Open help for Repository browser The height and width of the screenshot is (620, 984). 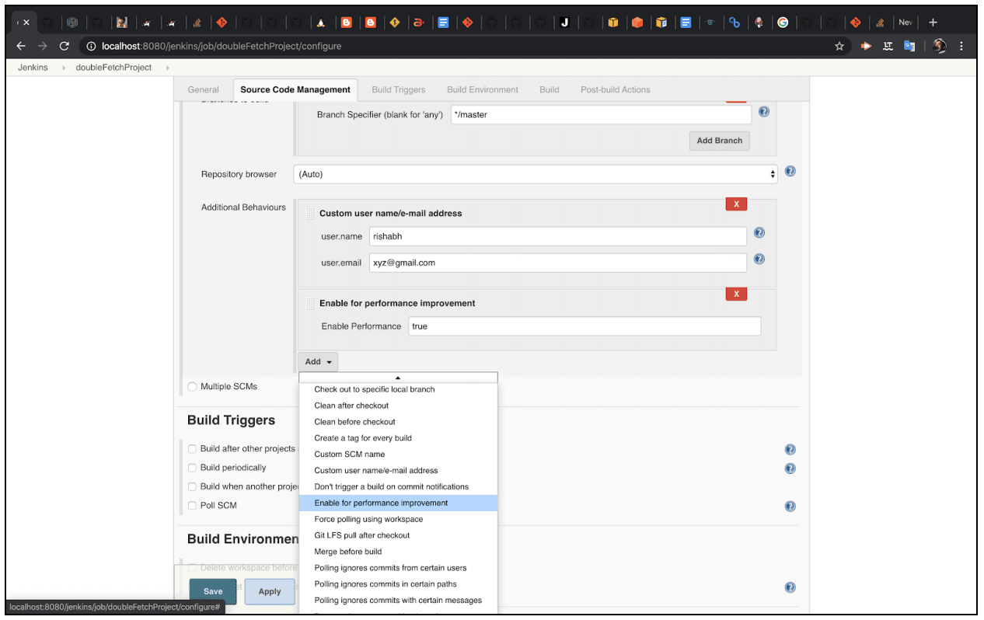pyautogui.click(x=790, y=171)
